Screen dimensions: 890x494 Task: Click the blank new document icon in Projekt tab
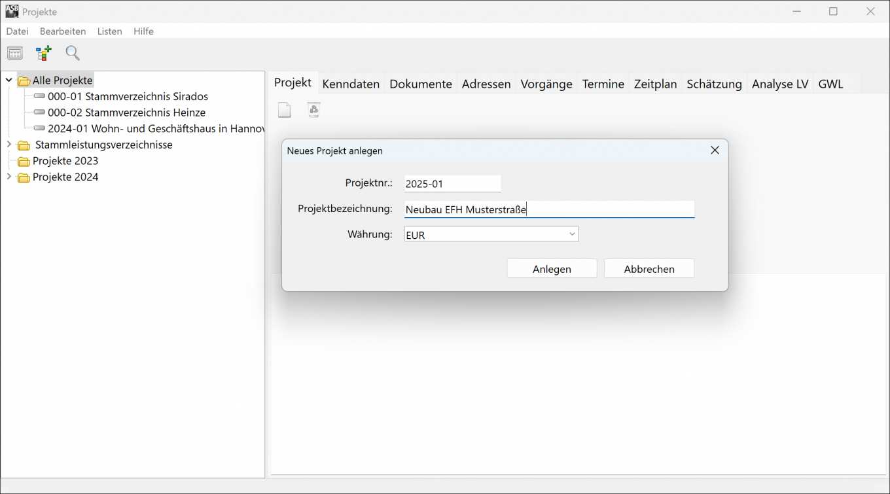point(284,110)
